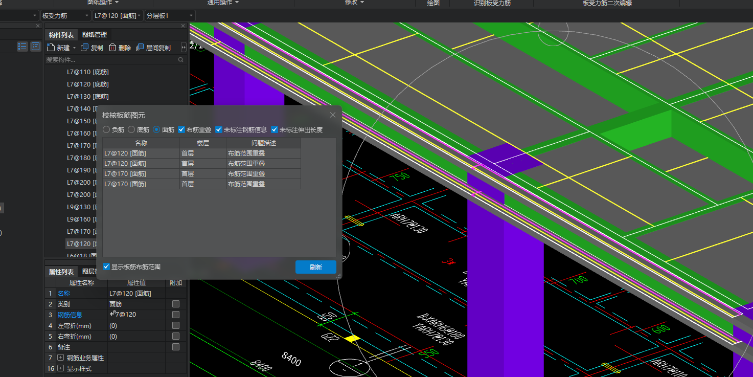Screen dimensions: 753x377
Task: Click the 钢筋信息 value cell showing 7@120
Action: [136, 315]
